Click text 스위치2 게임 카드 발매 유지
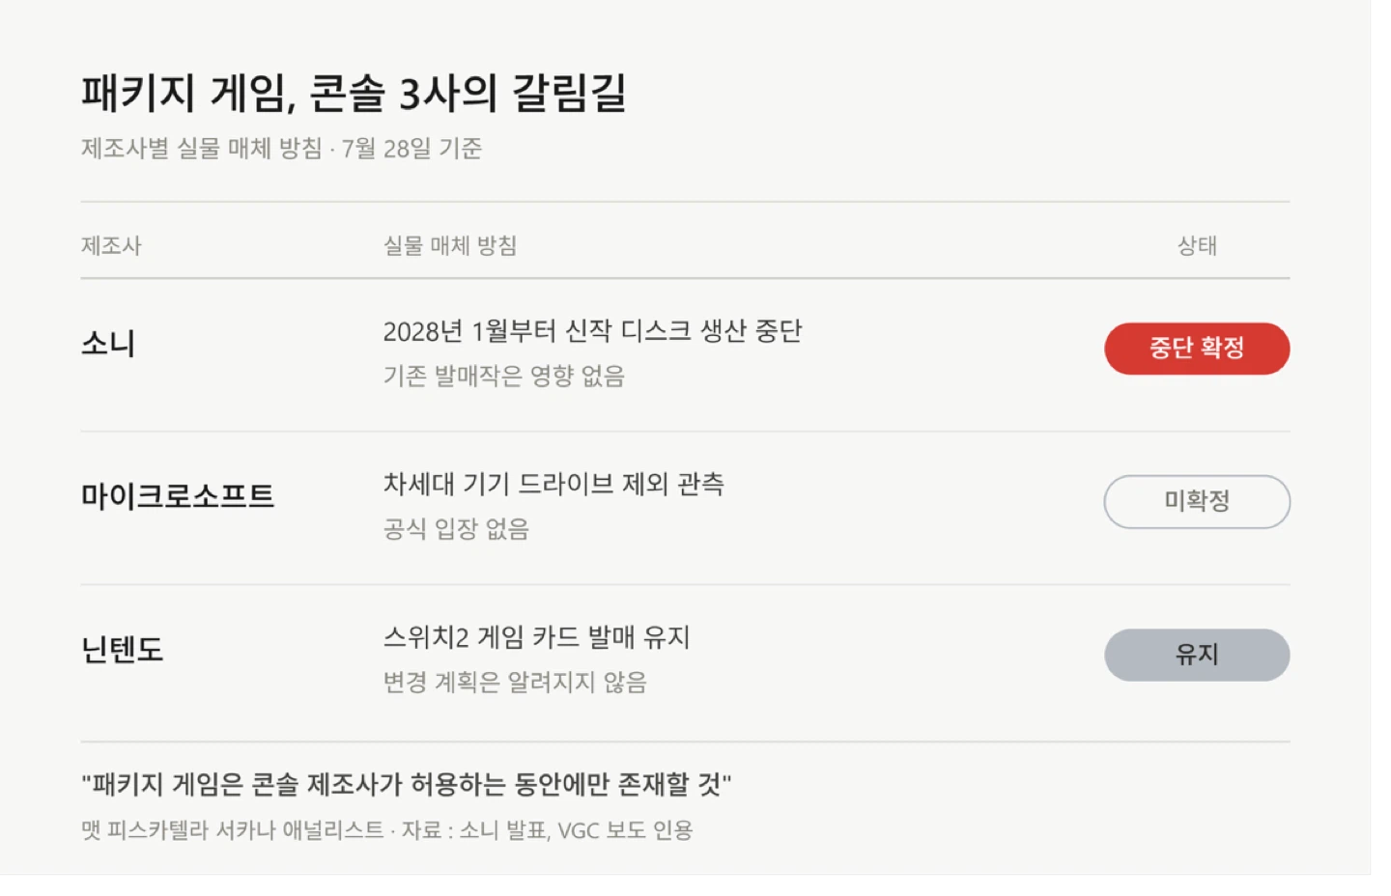The width and height of the screenshot is (1391, 896). (x=536, y=637)
